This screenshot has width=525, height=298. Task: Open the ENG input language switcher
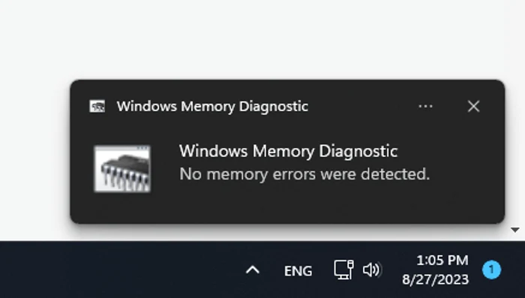click(298, 271)
